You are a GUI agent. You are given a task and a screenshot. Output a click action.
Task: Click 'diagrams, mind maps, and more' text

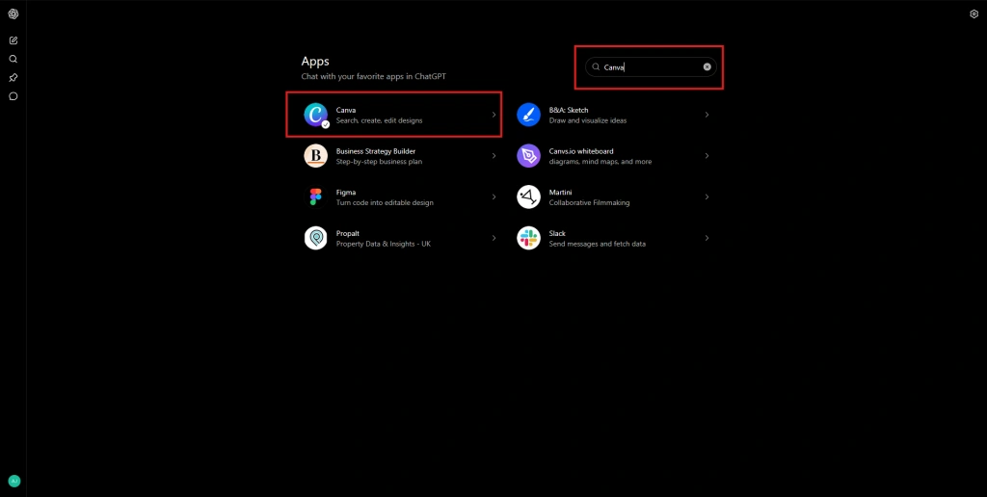pos(600,162)
